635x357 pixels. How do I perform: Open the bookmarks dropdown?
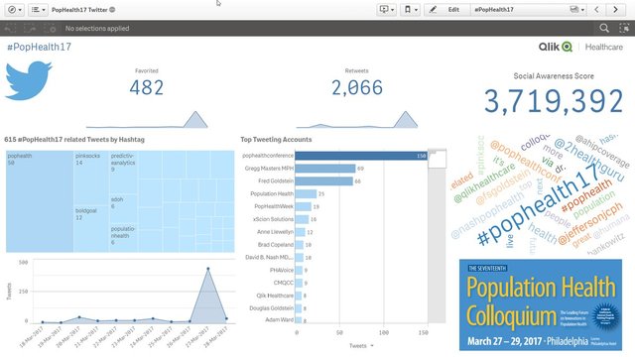[x=410, y=9]
